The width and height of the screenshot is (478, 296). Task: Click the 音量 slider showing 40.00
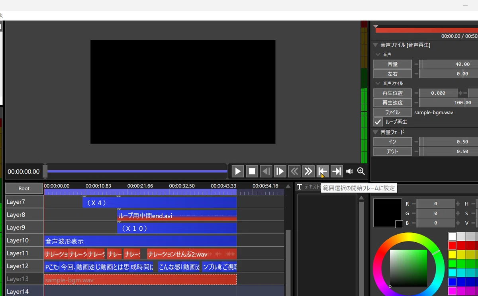pyautogui.click(x=448, y=64)
